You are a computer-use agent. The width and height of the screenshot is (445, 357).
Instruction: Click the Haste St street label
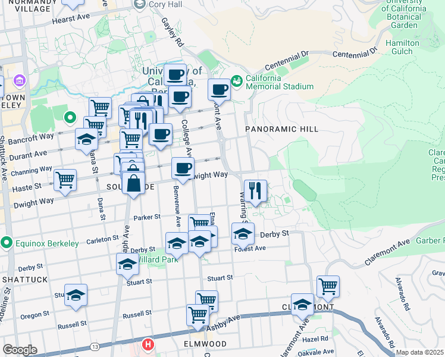27,187
